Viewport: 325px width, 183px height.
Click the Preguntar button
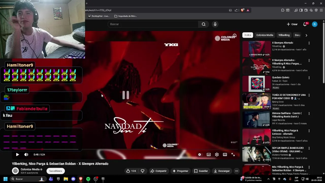coord(180,171)
